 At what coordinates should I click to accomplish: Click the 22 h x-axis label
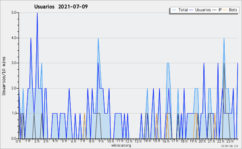tap(221, 141)
